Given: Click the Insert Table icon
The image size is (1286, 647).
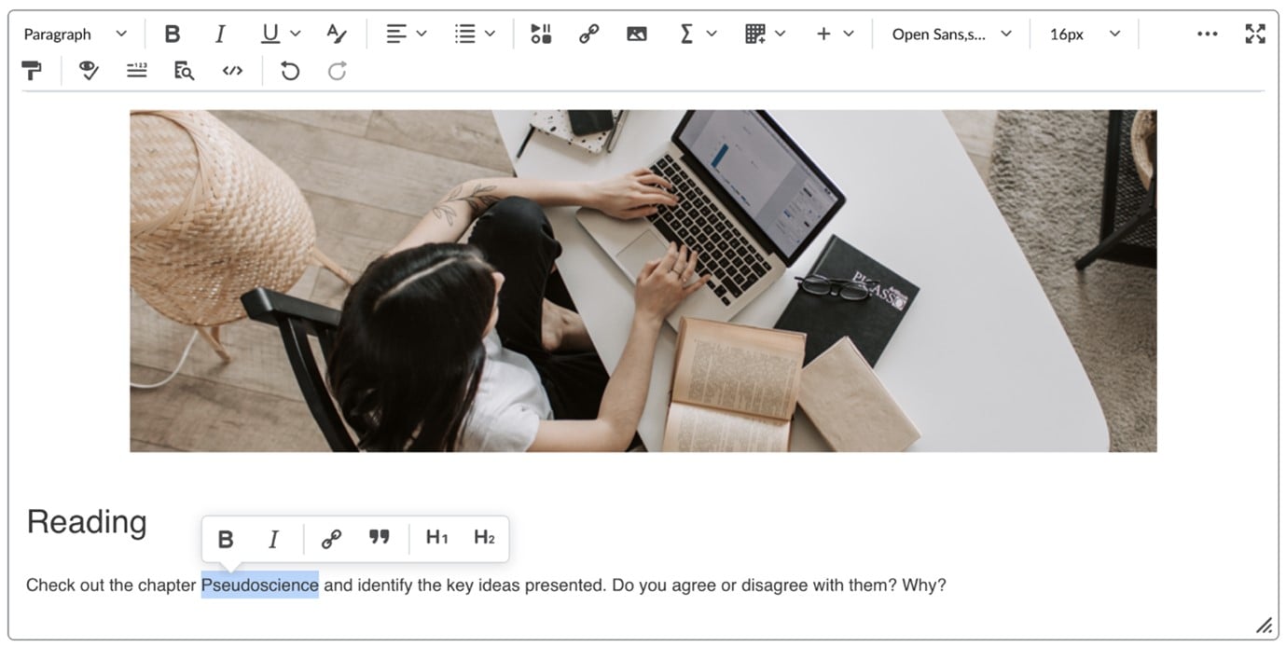Looking at the screenshot, I should 755,34.
